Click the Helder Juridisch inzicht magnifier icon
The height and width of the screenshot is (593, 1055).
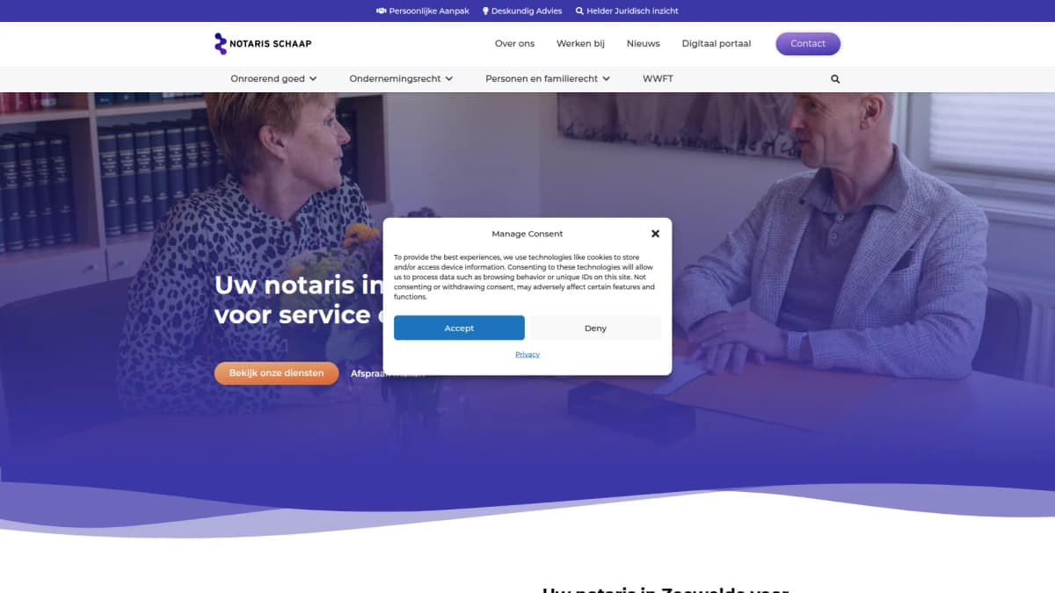579,11
